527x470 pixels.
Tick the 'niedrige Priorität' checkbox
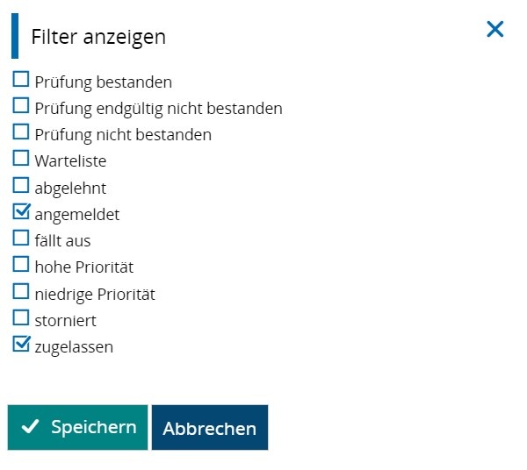coord(20,291)
